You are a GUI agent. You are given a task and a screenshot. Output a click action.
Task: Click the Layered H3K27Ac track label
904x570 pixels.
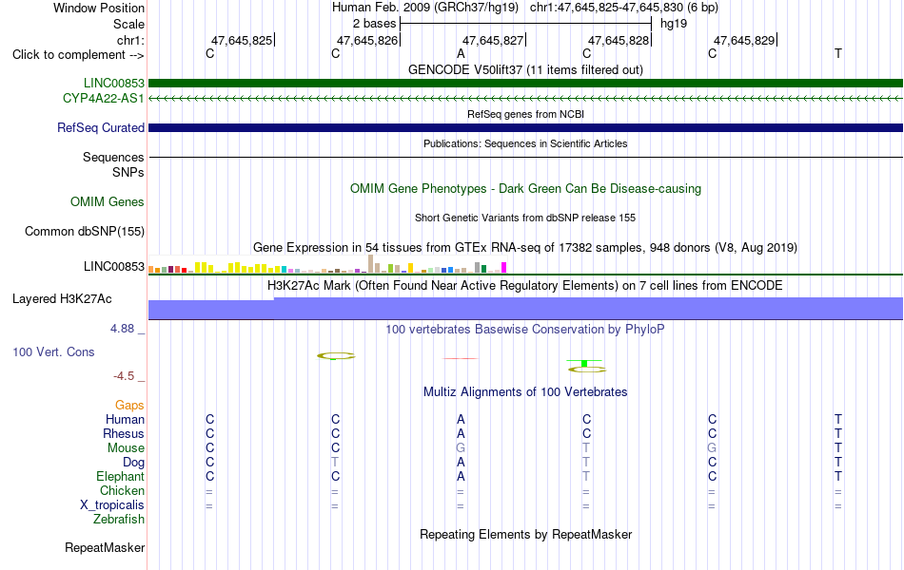coord(62,299)
